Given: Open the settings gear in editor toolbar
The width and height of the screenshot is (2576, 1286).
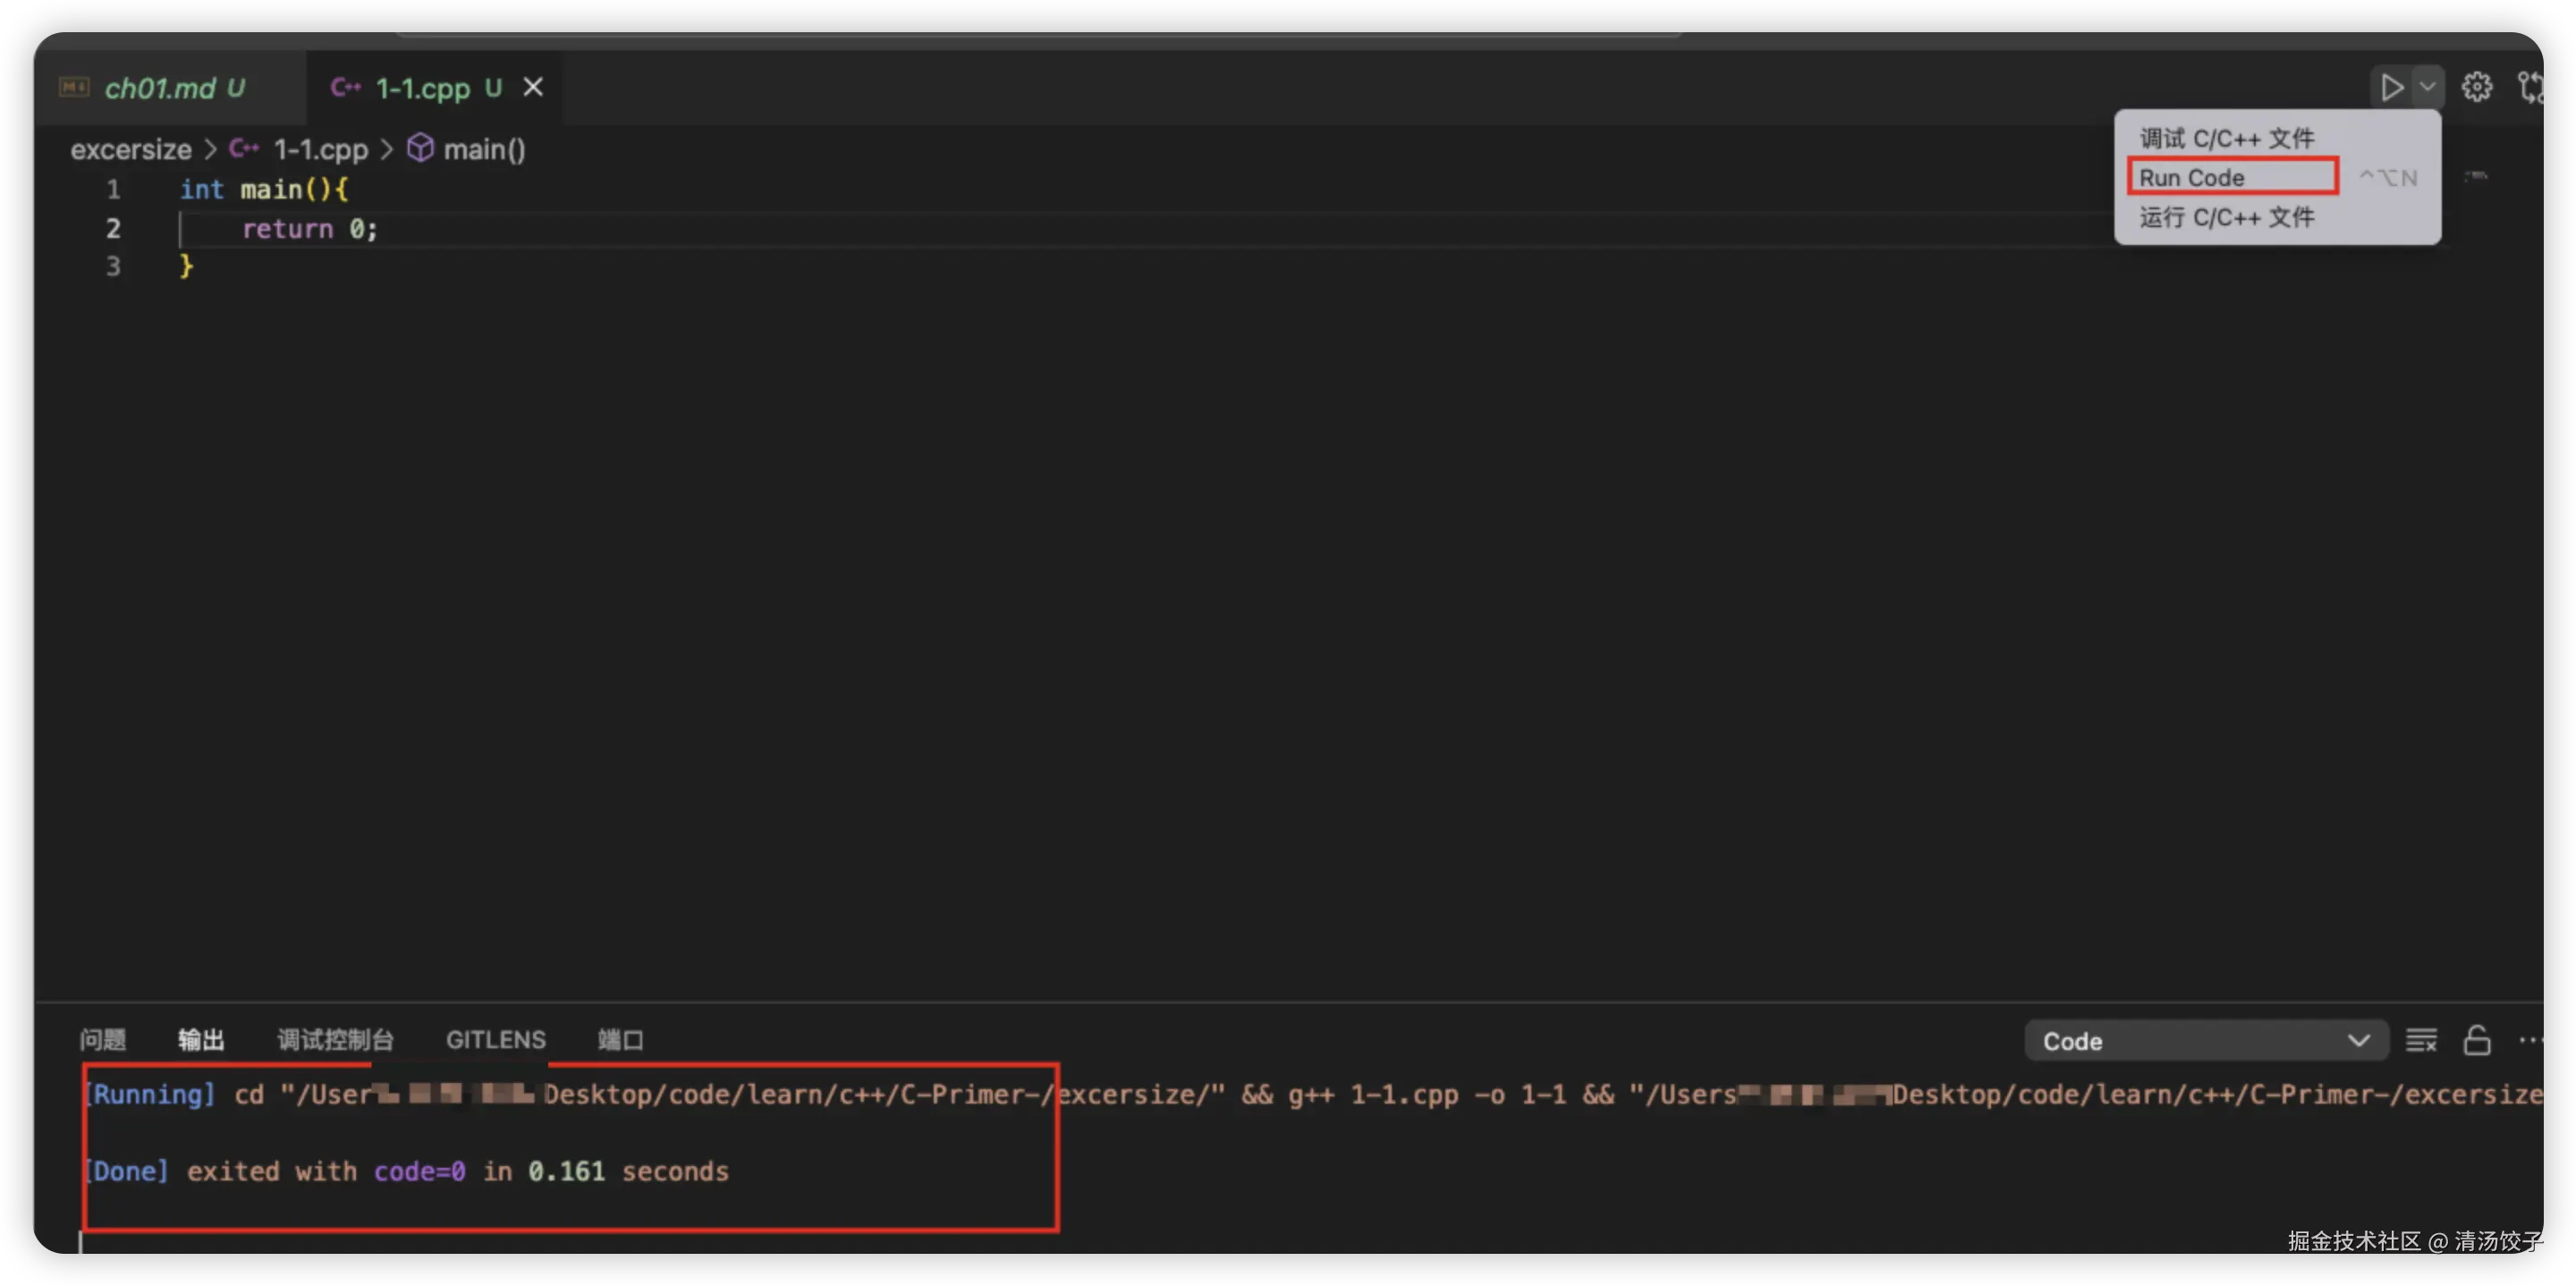Looking at the screenshot, I should click(2476, 88).
